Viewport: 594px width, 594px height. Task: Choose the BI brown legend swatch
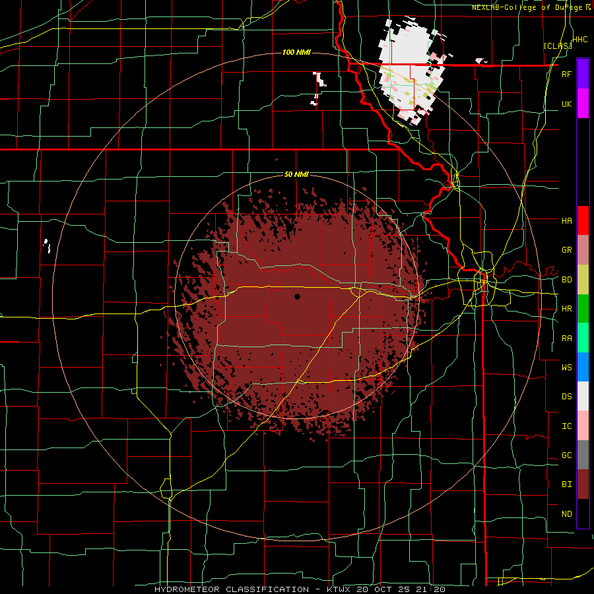tap(583, 484)
